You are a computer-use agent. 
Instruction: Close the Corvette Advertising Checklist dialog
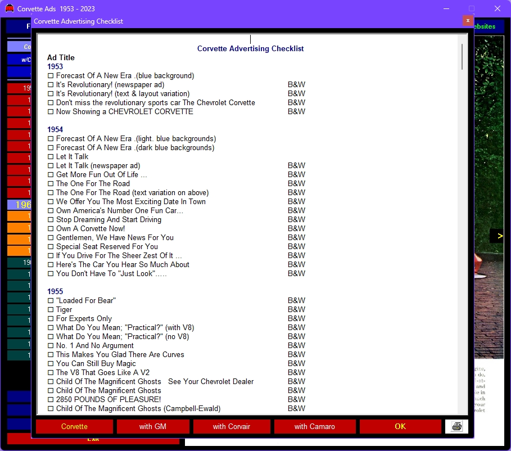[x=468, y=21]
